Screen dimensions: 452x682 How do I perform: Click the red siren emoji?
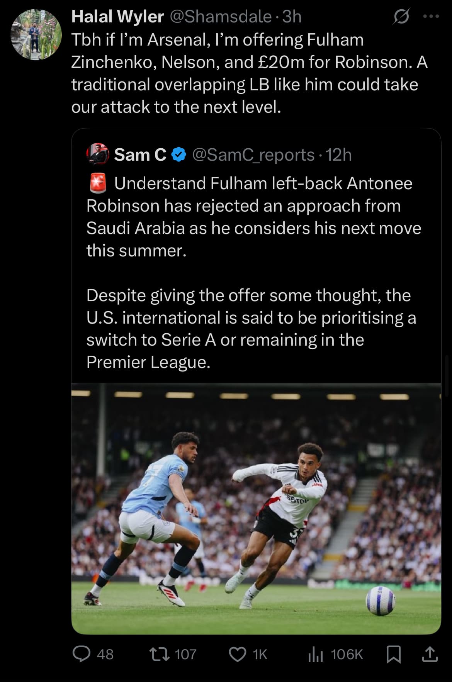click(98, 183)
